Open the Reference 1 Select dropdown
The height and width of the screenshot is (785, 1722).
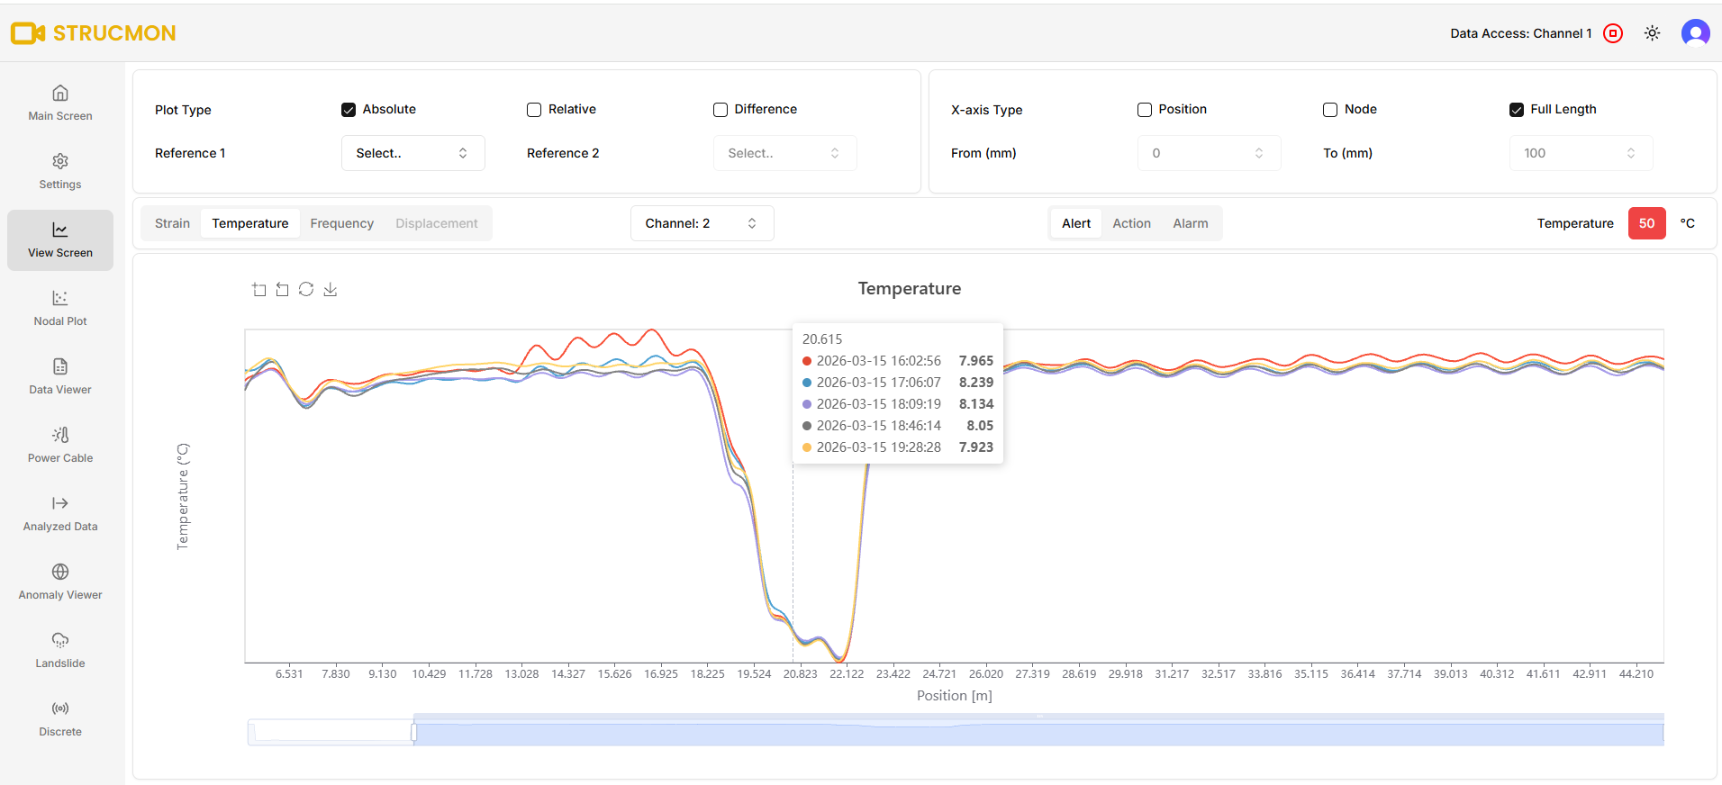point(413,153)
